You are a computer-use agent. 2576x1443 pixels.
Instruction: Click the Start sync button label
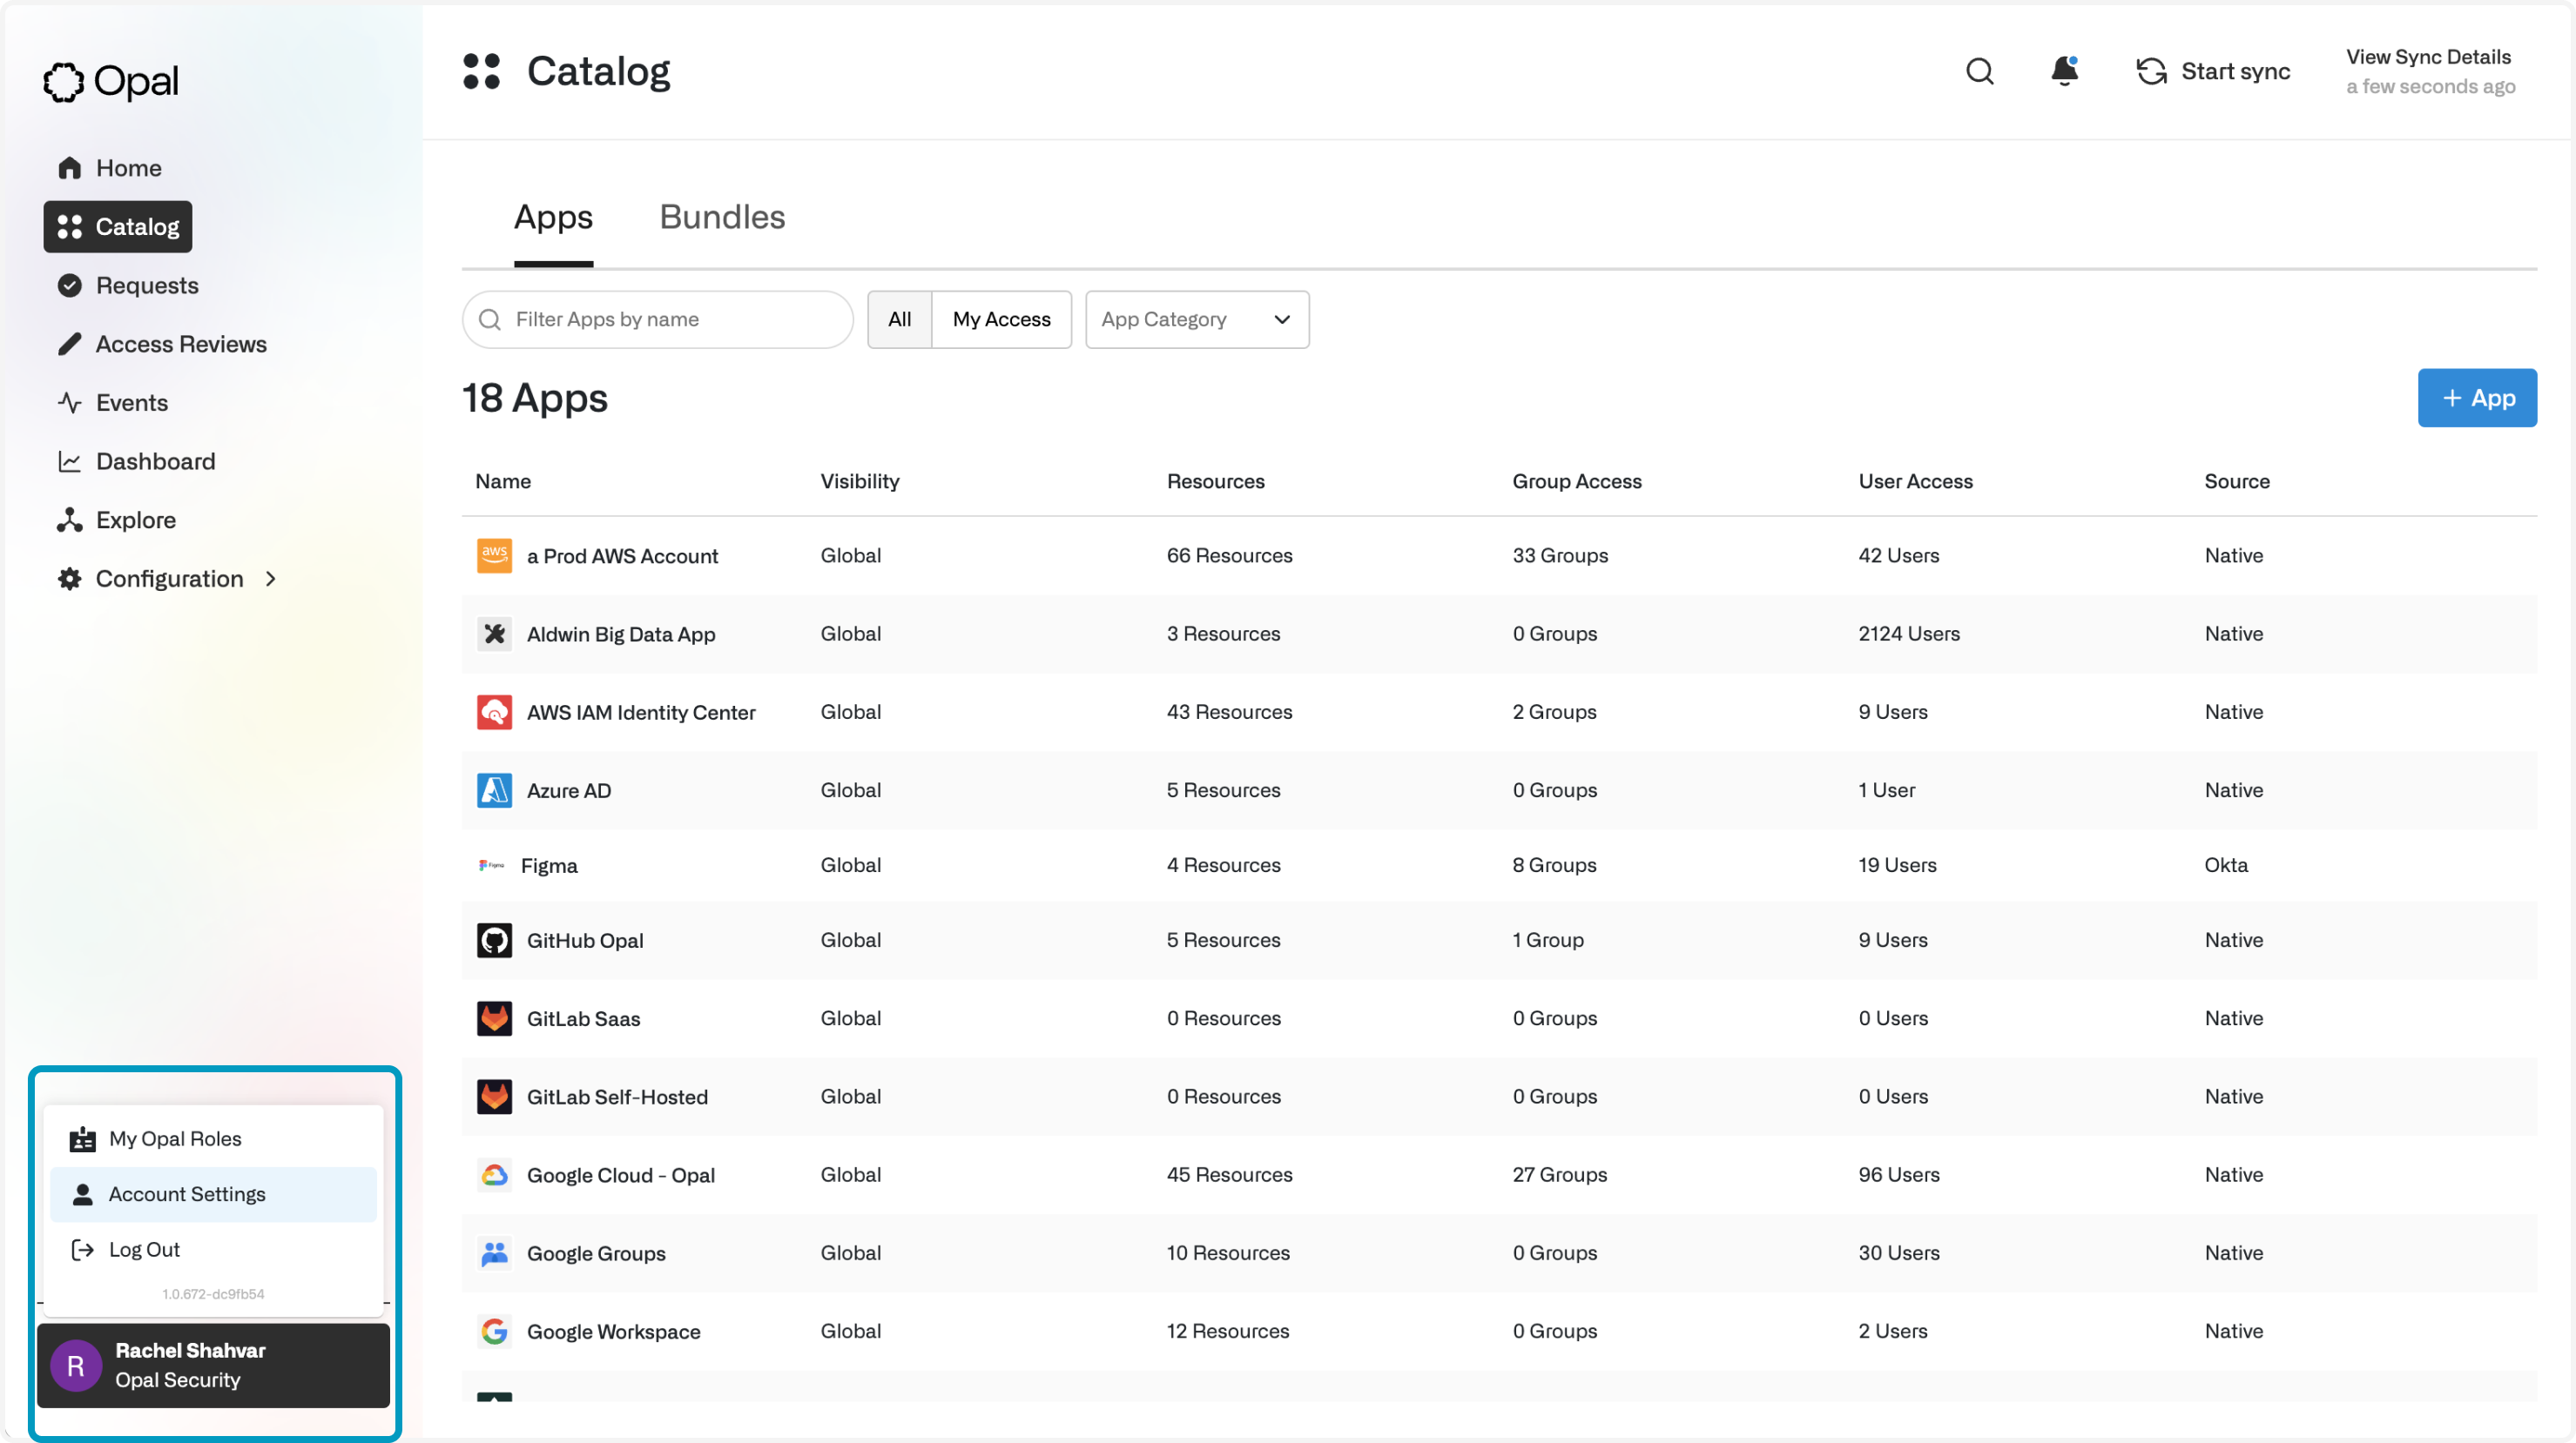click(2235, 71)
